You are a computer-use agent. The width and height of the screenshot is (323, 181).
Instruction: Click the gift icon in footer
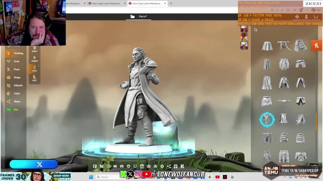tap(175, 166)
